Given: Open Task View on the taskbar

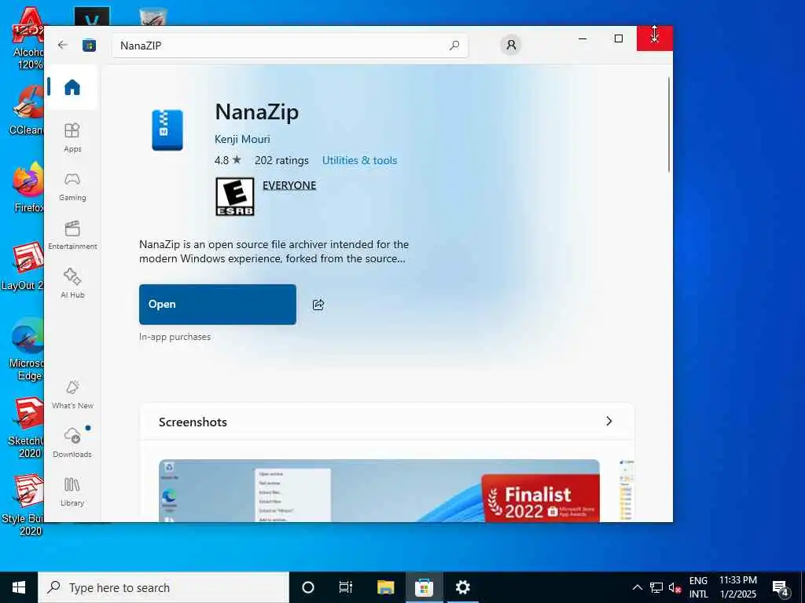Looking at the screenshot, I should 346,587.
